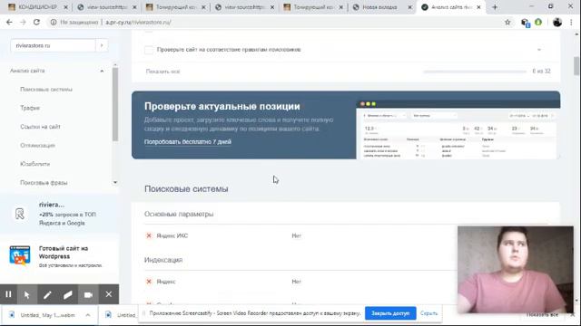
Task: Click the rivierastore.ru domain input field
Action: 53,45
